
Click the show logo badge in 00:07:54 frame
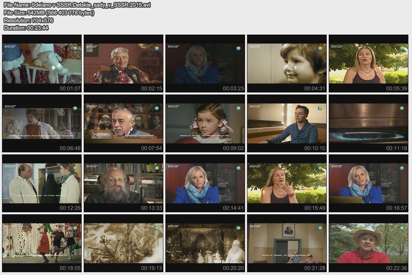coord(101,135)
